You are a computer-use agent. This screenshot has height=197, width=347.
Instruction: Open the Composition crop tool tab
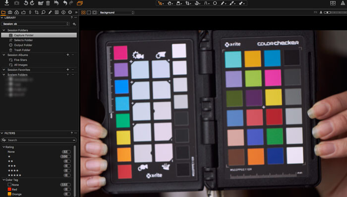(x=37, y=12)
